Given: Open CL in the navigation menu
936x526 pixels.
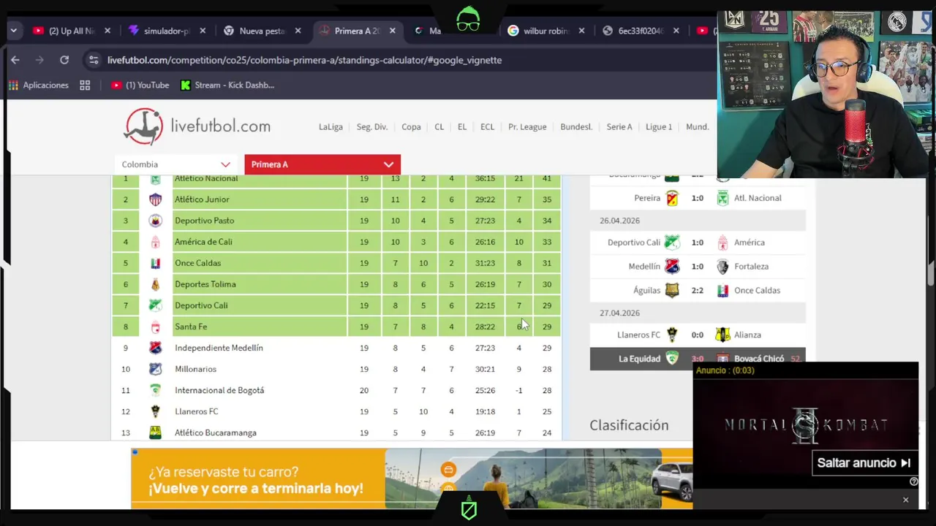Looking at the screenshot, I should (439, 127).
